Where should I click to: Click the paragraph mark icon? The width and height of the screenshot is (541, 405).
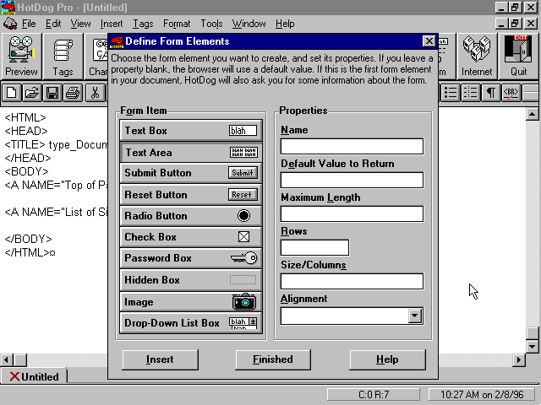pos(490,93)
